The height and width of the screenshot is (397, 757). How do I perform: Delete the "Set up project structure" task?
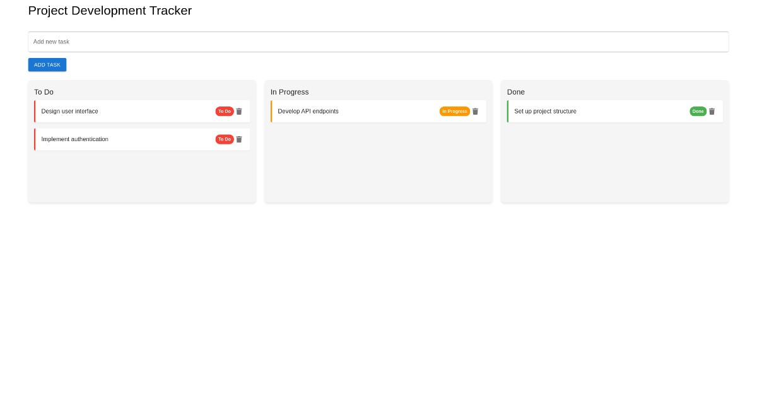(712, 111)
